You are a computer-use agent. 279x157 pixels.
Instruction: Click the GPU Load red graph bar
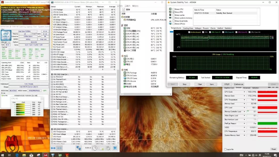pyautogui.click(x=267, y=108)
